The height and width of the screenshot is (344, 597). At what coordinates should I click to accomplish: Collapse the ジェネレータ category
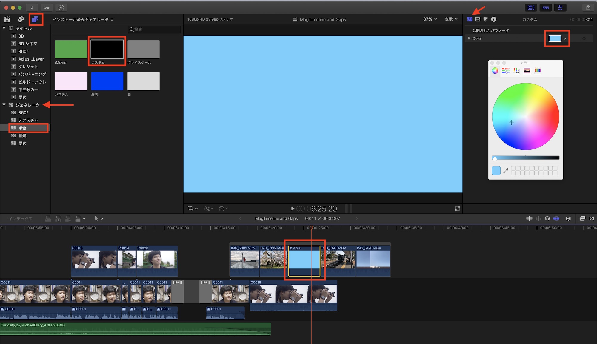(x=4, y=105)
